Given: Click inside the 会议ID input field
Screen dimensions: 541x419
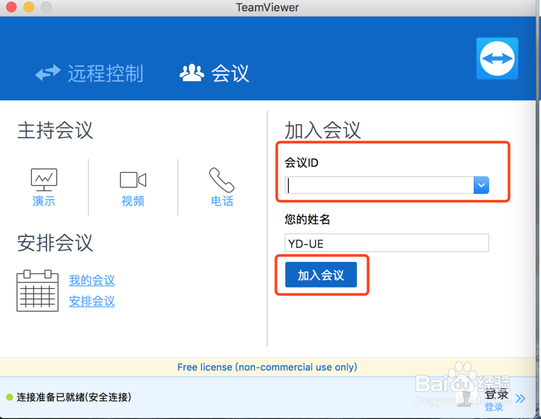Looking at the screenshot, I should coord(379,185).
